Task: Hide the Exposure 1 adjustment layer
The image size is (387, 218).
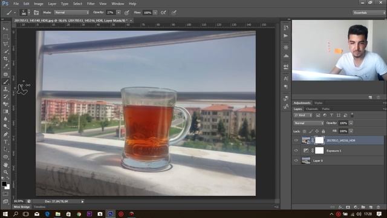Action: 296,150
